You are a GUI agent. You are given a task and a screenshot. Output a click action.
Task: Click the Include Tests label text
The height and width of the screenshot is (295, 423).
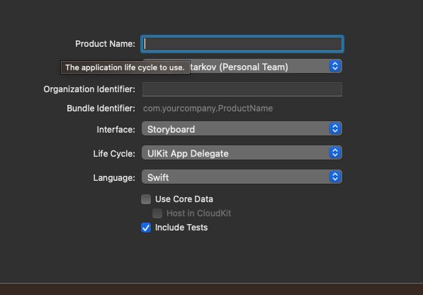coord(181,228)
